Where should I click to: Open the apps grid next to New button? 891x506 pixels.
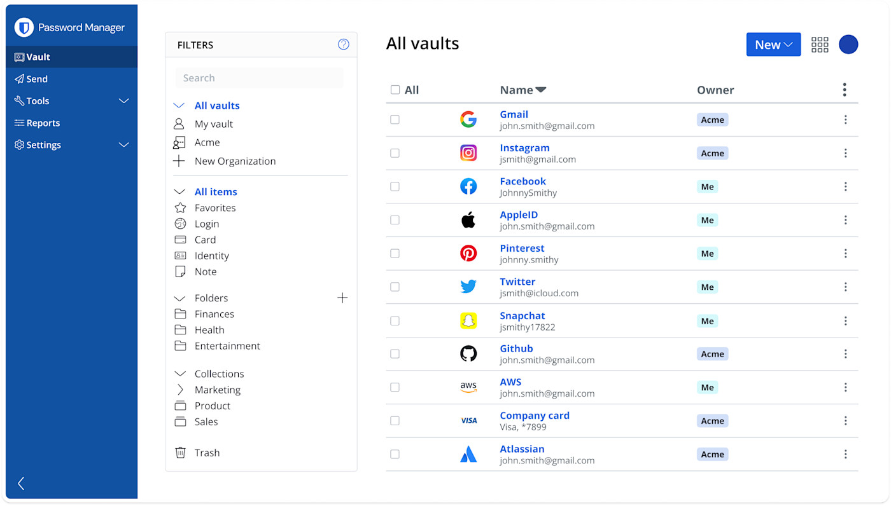tap(819, 44)
